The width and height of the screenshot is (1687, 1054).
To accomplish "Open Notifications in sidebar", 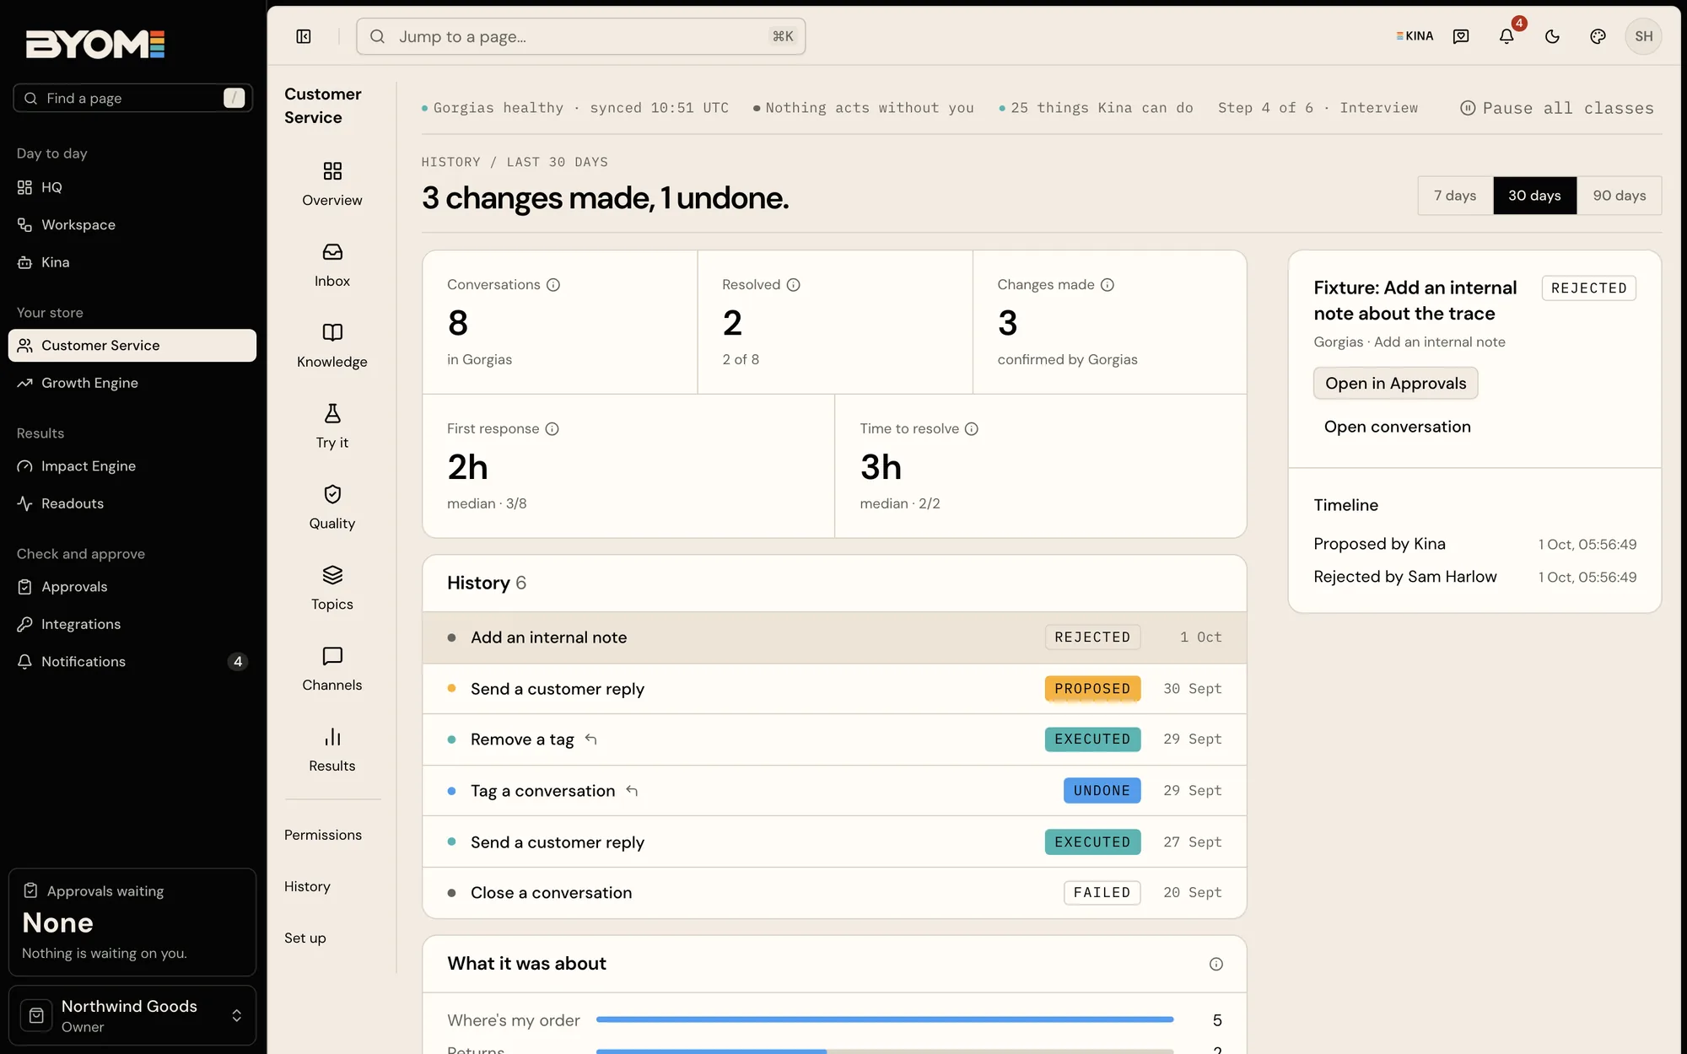I will tap(132, 662).
